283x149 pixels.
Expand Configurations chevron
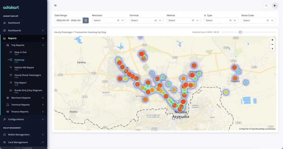pos(43,119)
